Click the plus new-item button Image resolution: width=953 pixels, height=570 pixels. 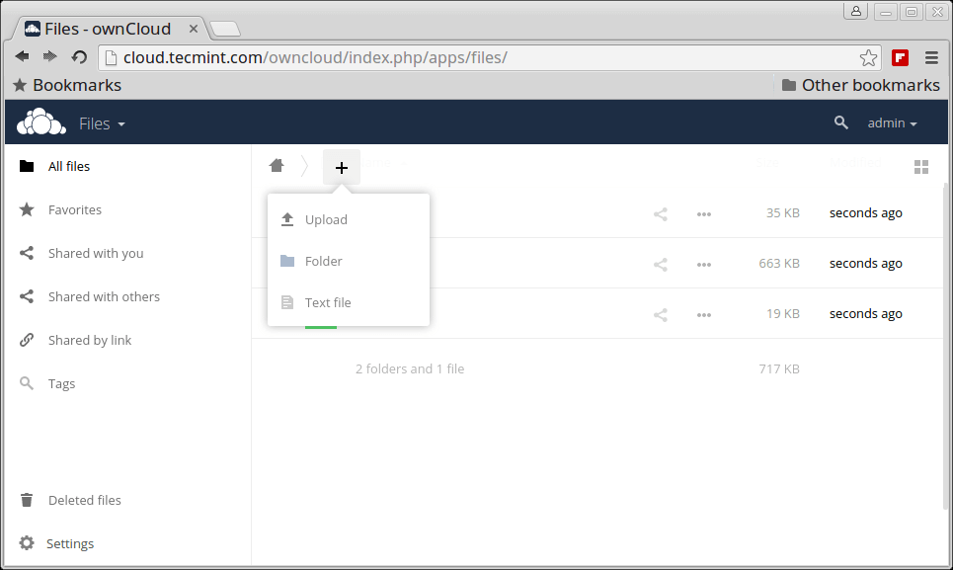tap(342, 167)
